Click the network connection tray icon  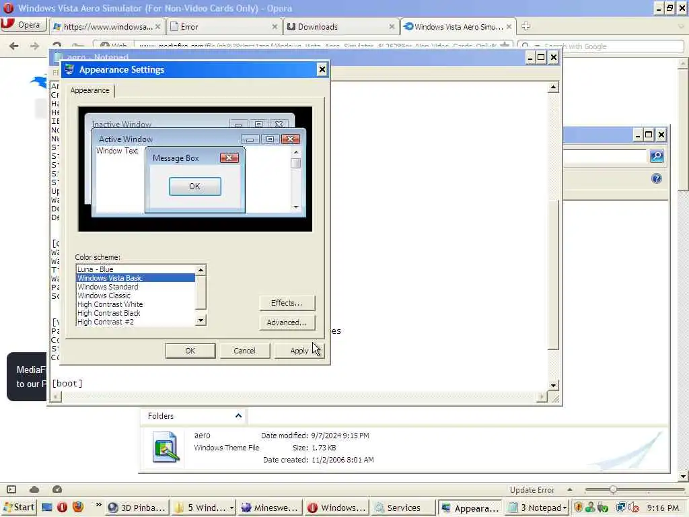point(621,508)
